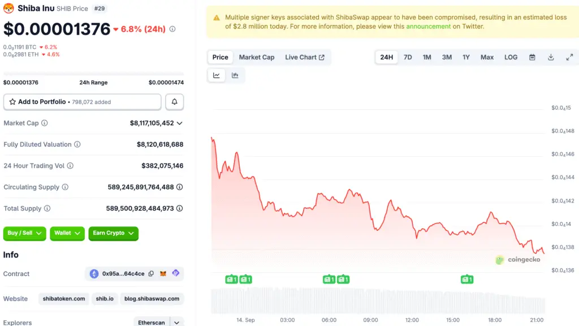Open the 24 Hour Trading Vol info icon

70,166
